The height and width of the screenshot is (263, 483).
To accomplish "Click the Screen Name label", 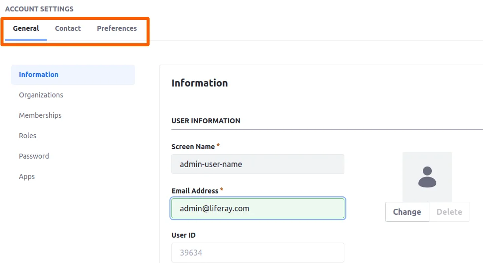I will point(193,147).
